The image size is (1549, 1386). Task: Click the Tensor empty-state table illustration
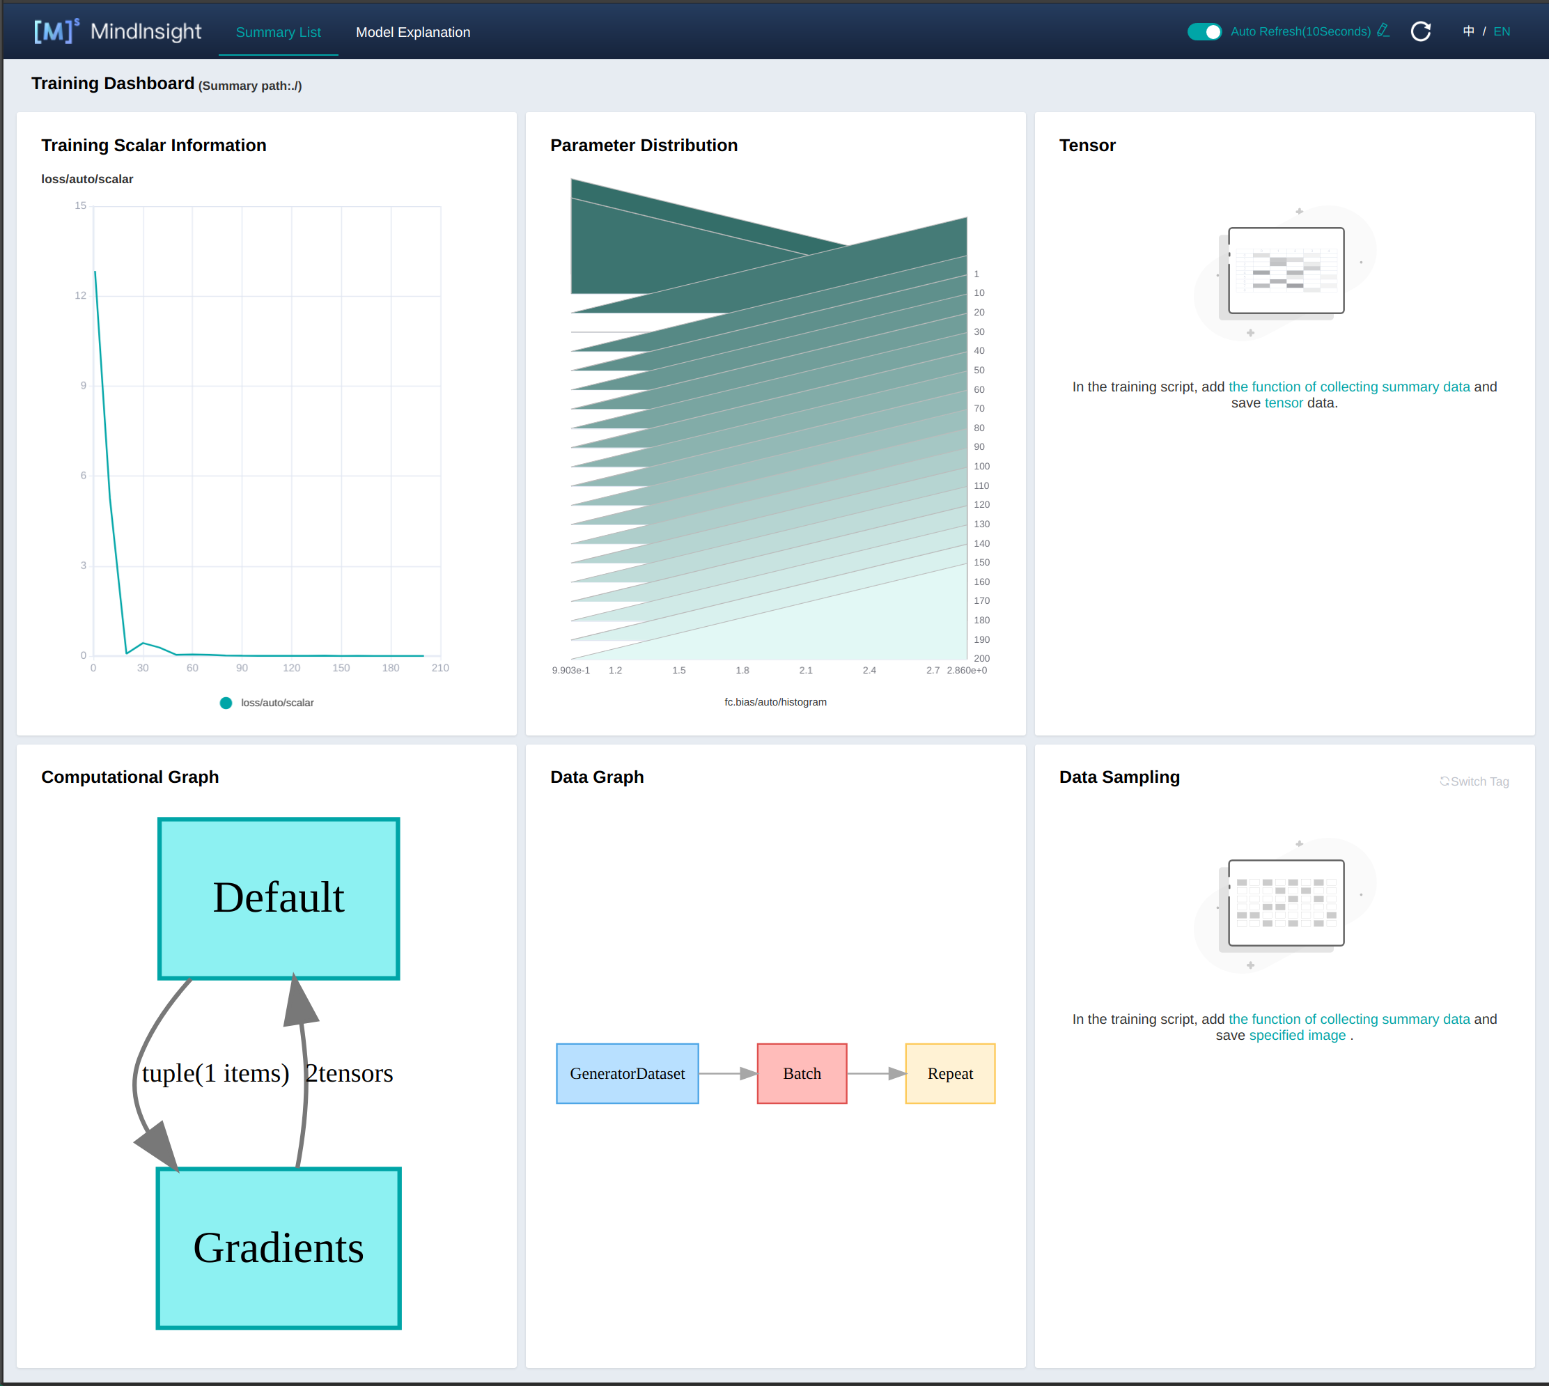pyautogui.click(x=1286, y=271)
